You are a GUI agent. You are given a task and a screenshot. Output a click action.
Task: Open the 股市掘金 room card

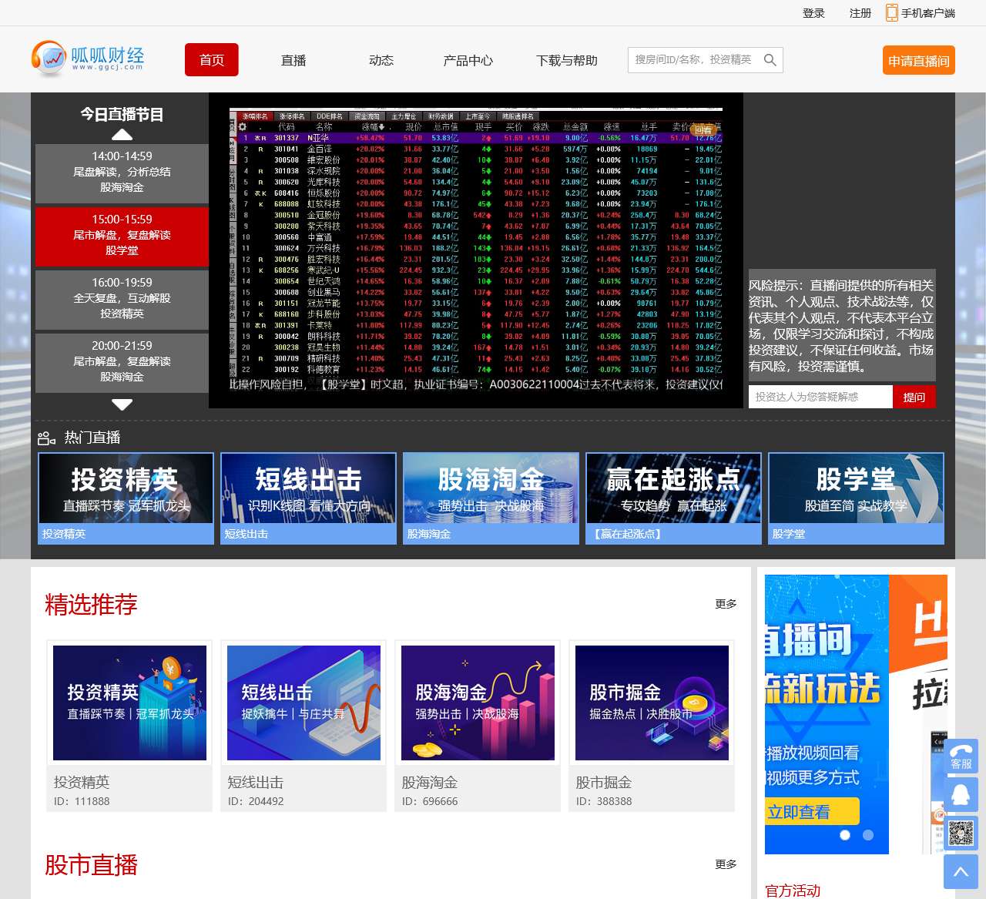point(652,726)
